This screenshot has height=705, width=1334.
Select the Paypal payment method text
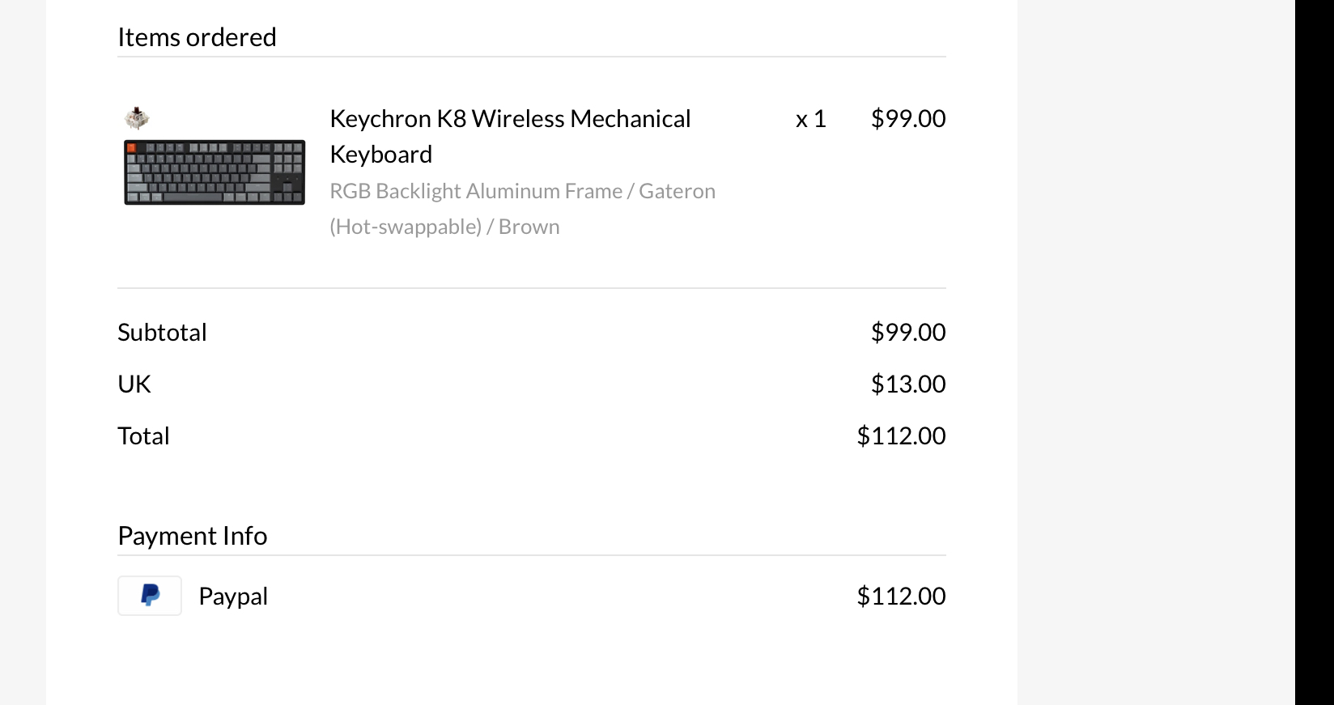pos(233,597)
